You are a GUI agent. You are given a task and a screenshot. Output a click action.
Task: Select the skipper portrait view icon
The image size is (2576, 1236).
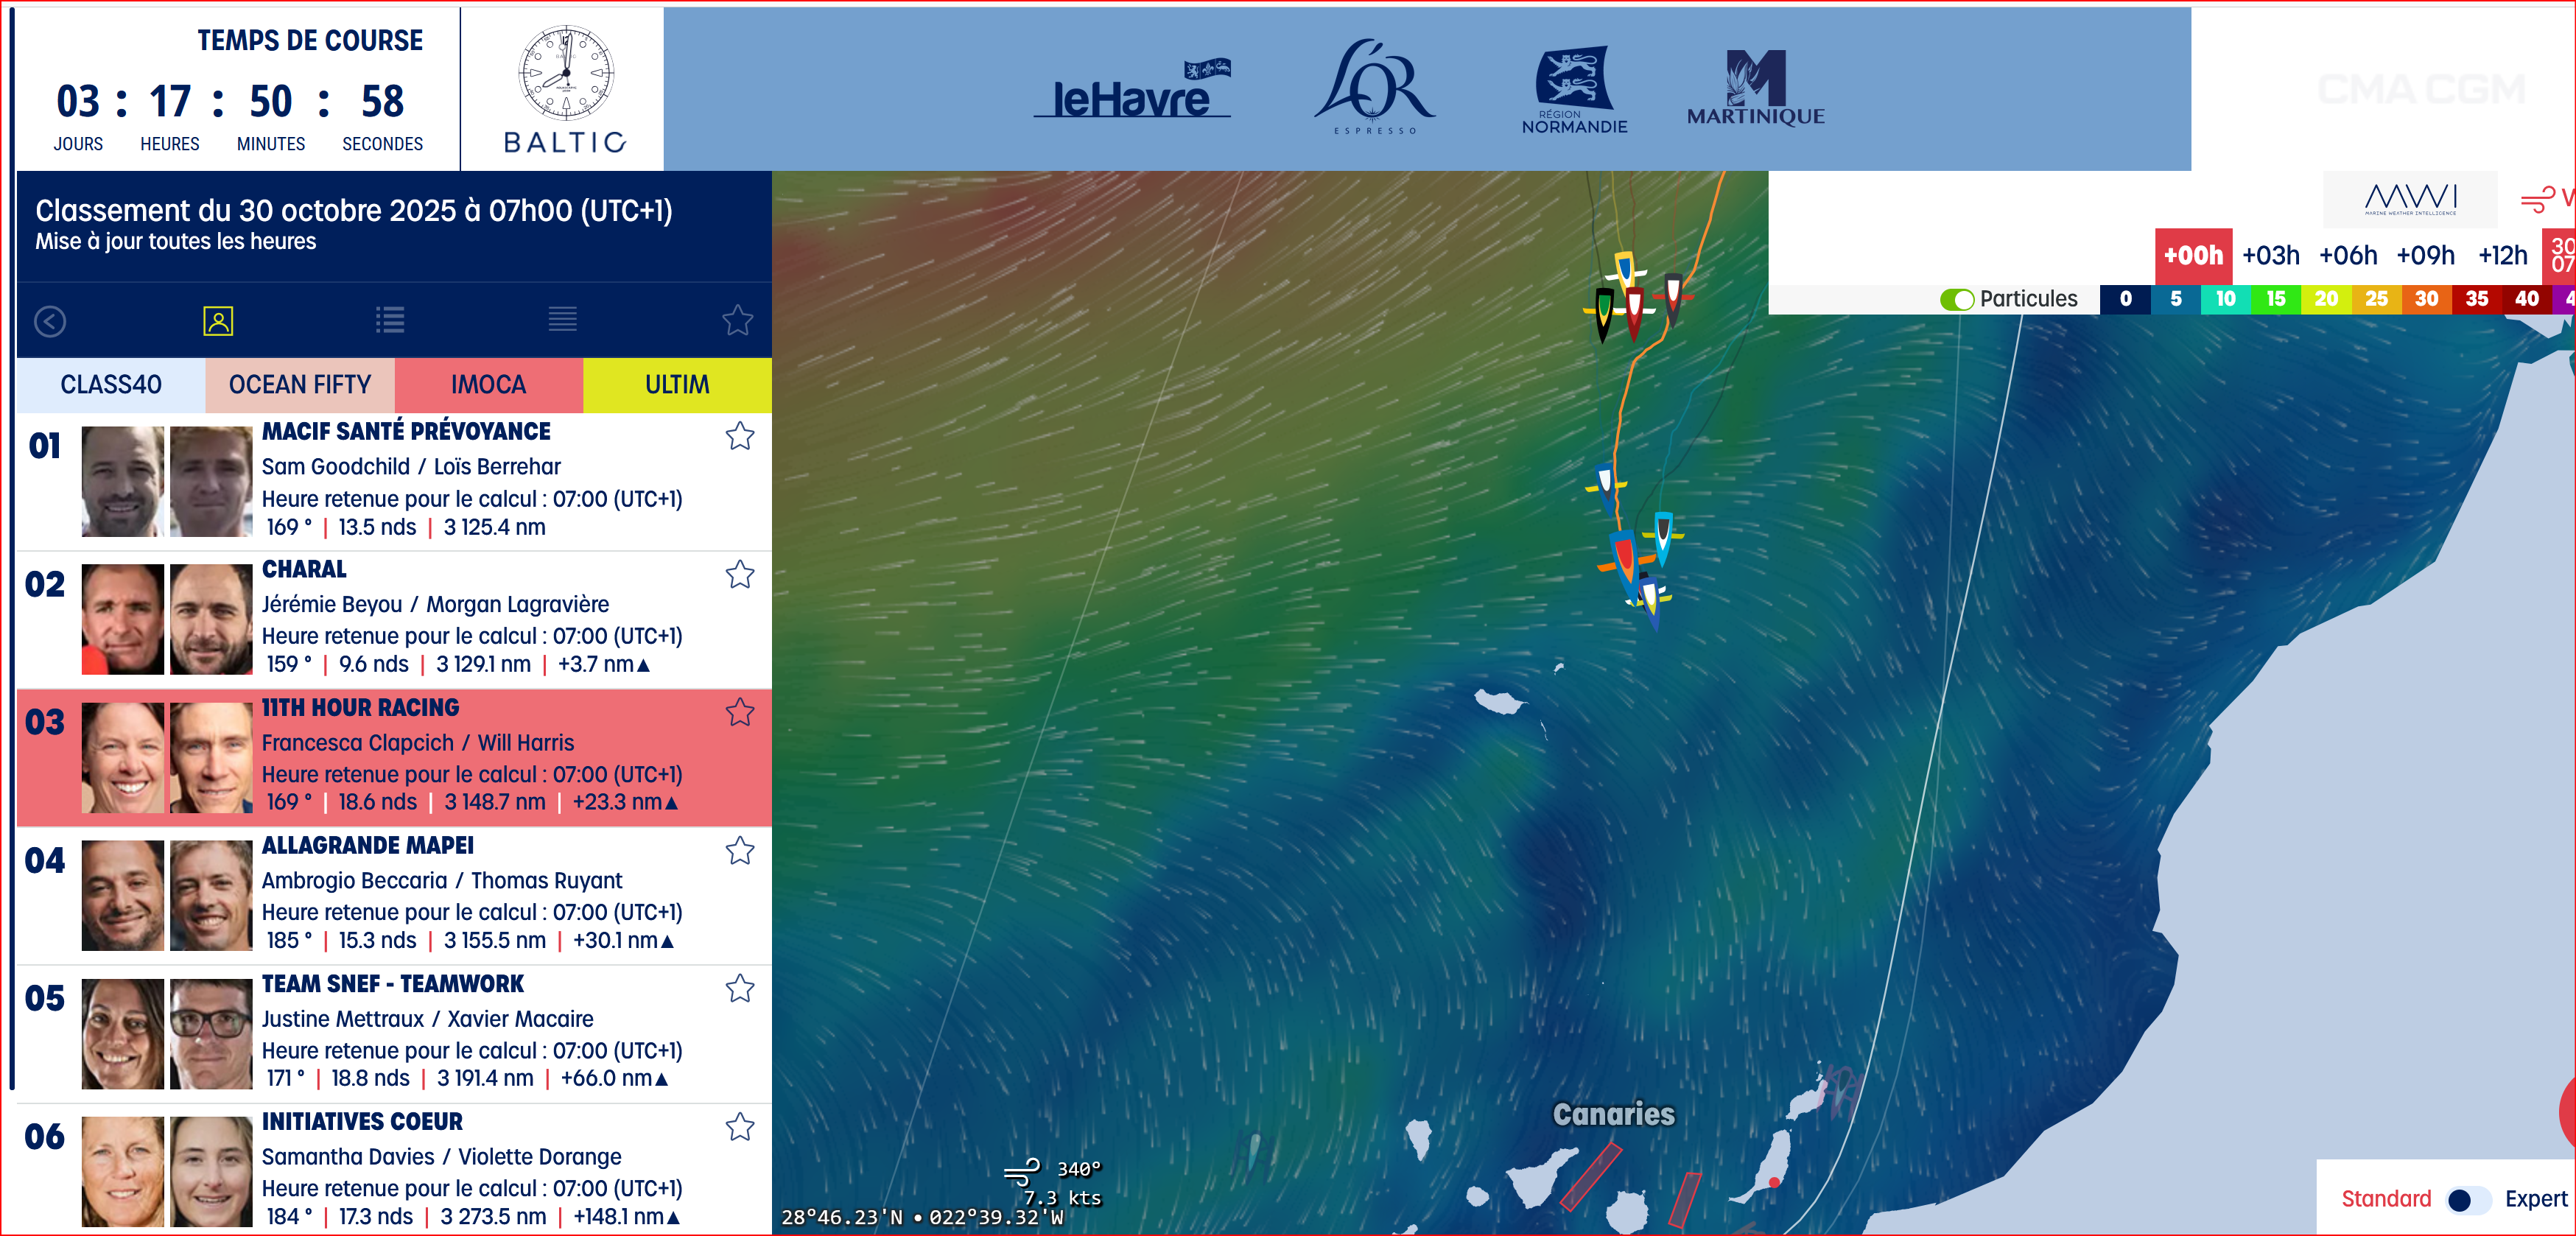[218, 321]
